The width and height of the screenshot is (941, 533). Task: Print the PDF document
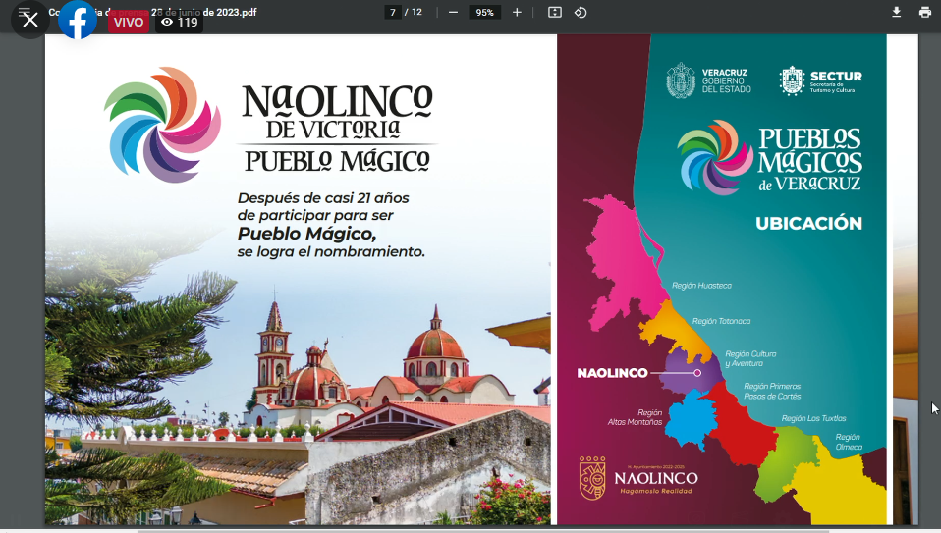click(x=925, y=12)
